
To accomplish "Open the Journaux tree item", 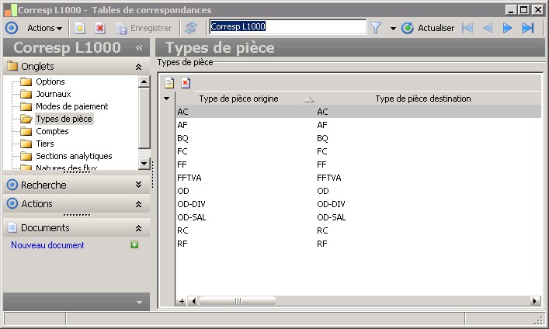I will point(54,94).
